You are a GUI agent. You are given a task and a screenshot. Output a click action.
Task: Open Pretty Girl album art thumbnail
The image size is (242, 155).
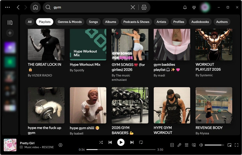[x=10, y=145]
